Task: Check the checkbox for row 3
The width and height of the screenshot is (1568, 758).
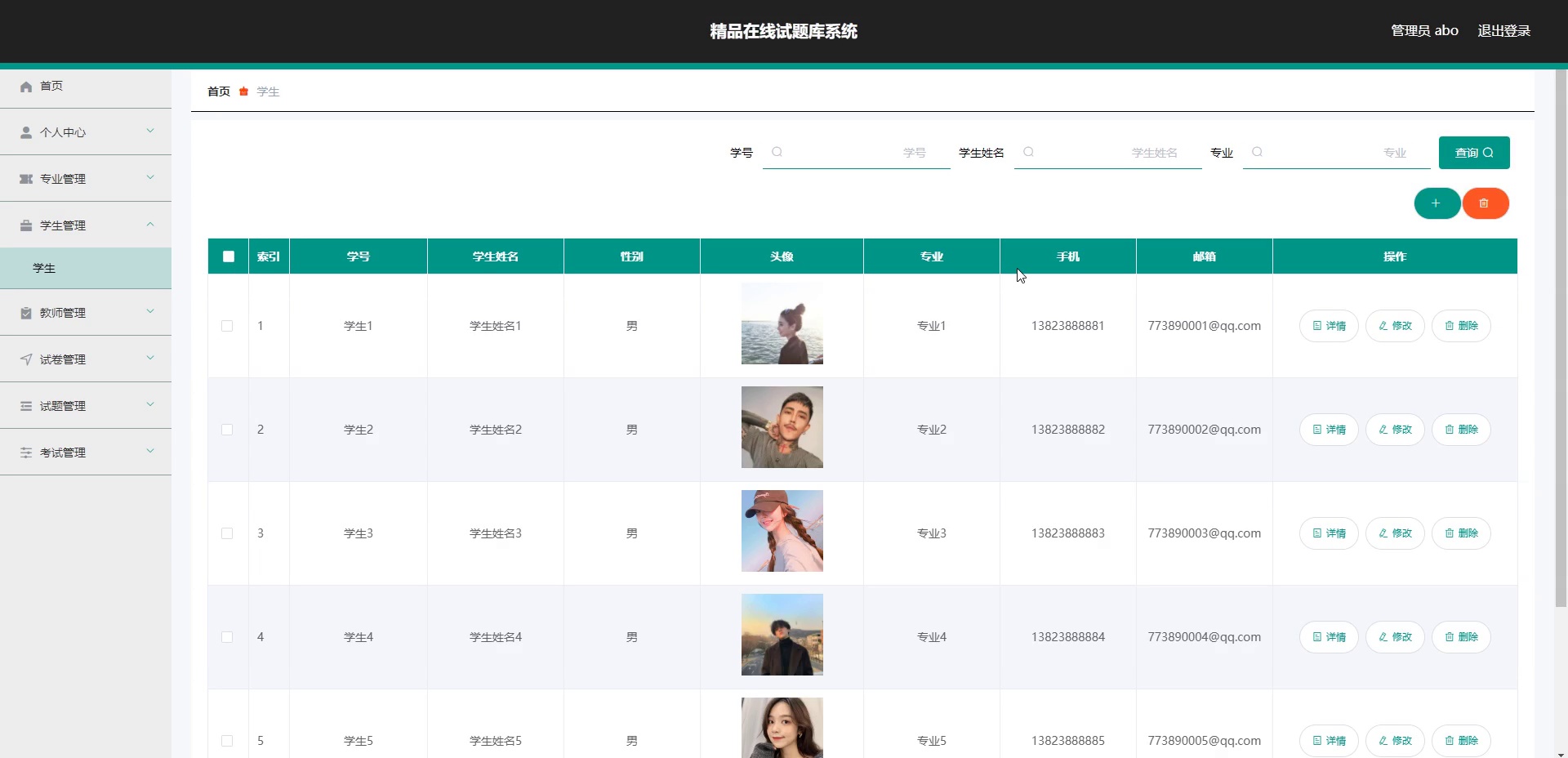Action: 227,533
